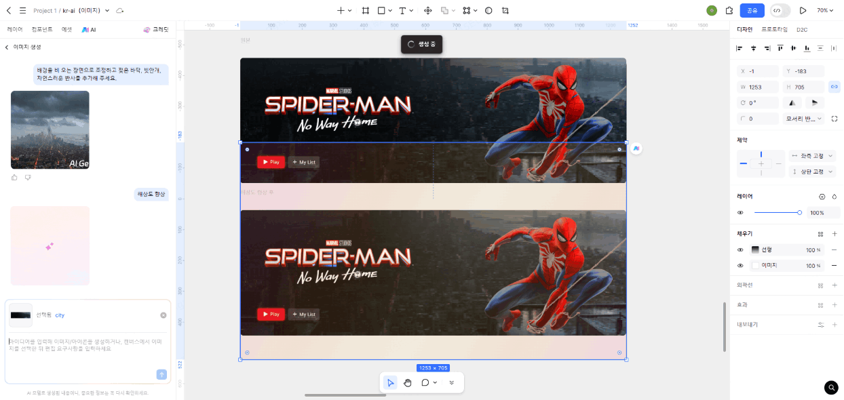Hide the 이미지 fill
This screenshot has width=844, height=400.
740,266
